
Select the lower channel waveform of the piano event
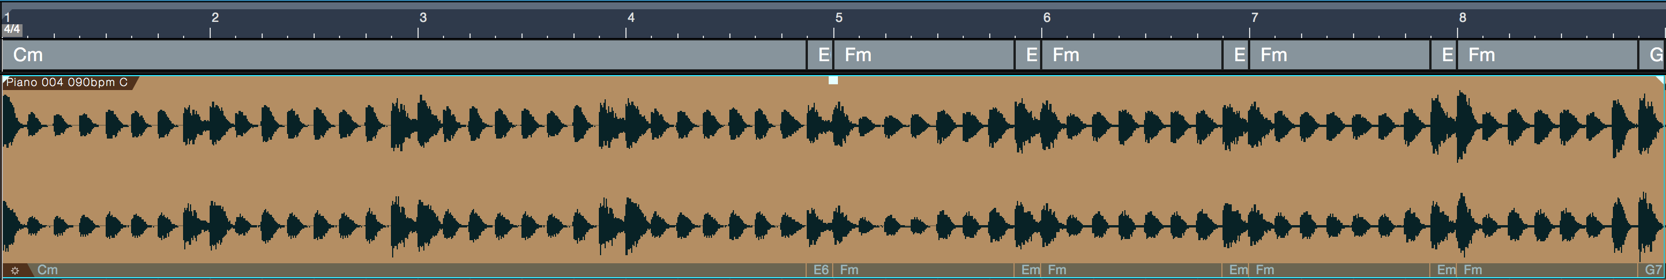pos(833,225)
